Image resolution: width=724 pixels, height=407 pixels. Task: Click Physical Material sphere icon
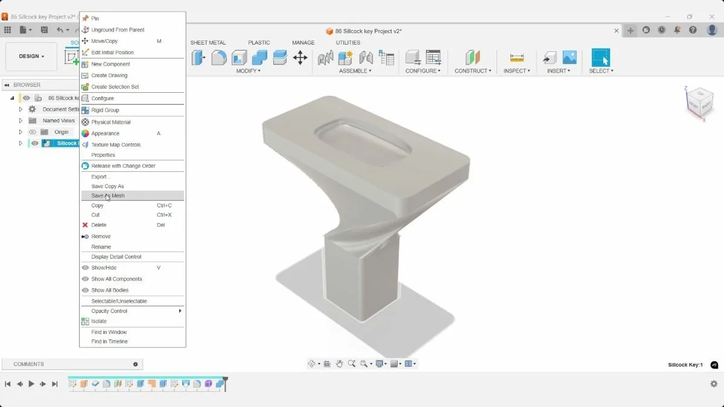85,122
